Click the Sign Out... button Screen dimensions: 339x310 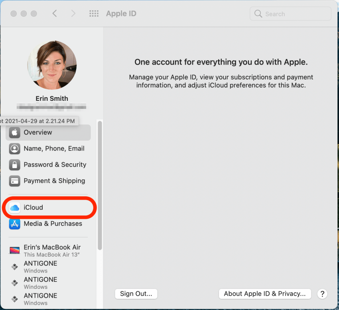(136, 294)
